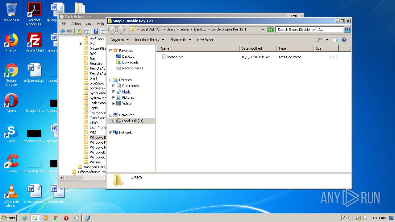Screen dimensions: 395x222
Task: Open the Action menu in Task Scheduler
Action: 76,24
